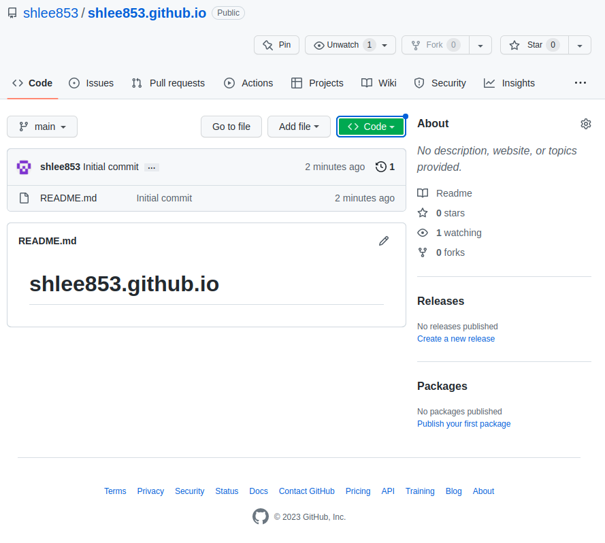Open the Pricing footer link
Image resolution: width=605 pixels, height=543 pixels.
[358, 491]
